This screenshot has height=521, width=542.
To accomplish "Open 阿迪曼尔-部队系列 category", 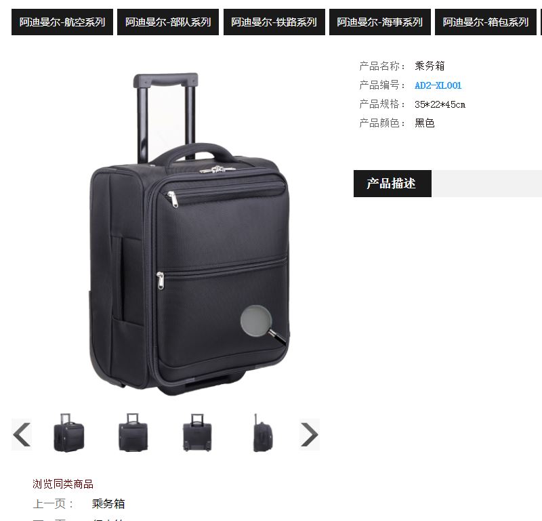I will (x=168, y=22).
